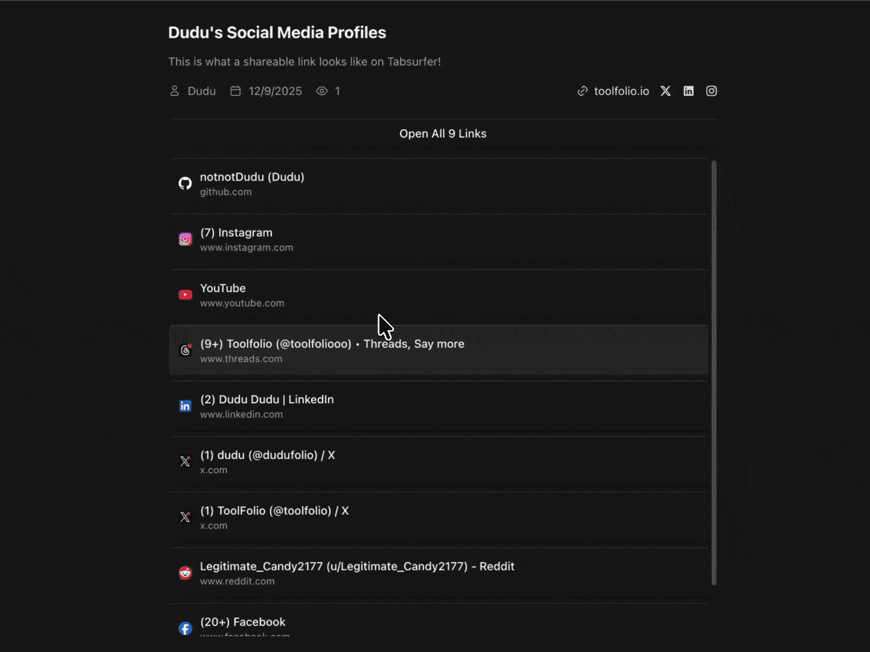Click Open All 9 Links button
Image resolution: width=870 pixels, height=652 pixels.
click(443, 133)
